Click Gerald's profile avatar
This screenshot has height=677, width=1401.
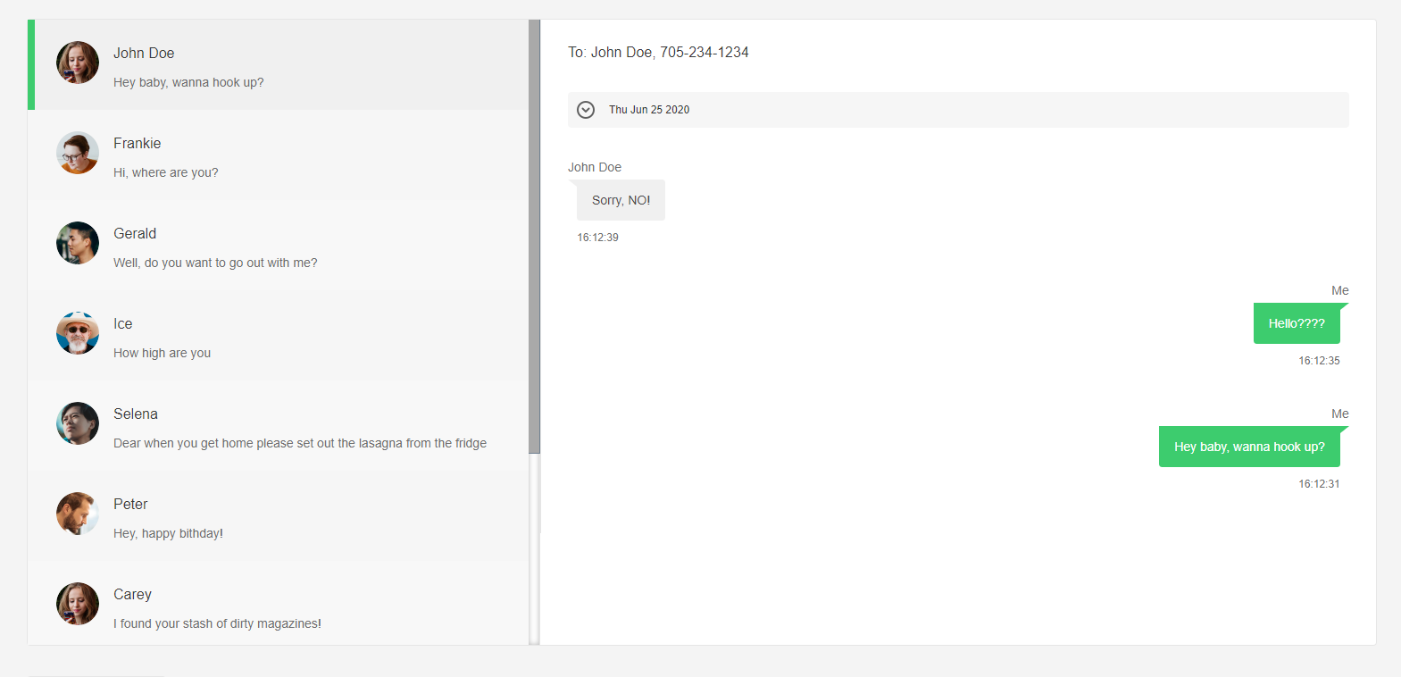(78, 243)
